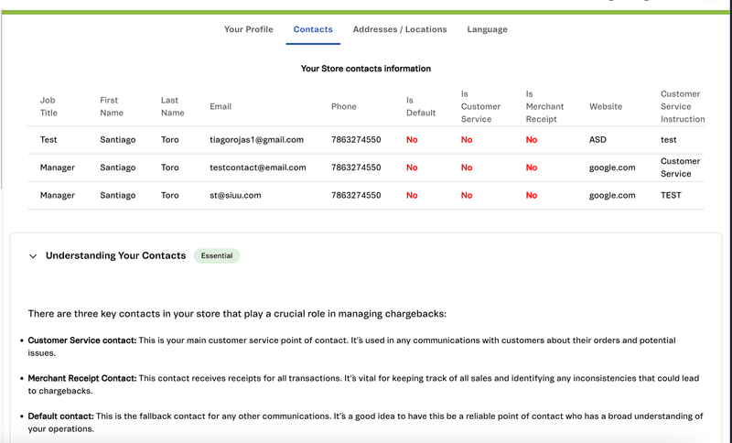Click Manager in the st@siuu.com row

point(58,195)
